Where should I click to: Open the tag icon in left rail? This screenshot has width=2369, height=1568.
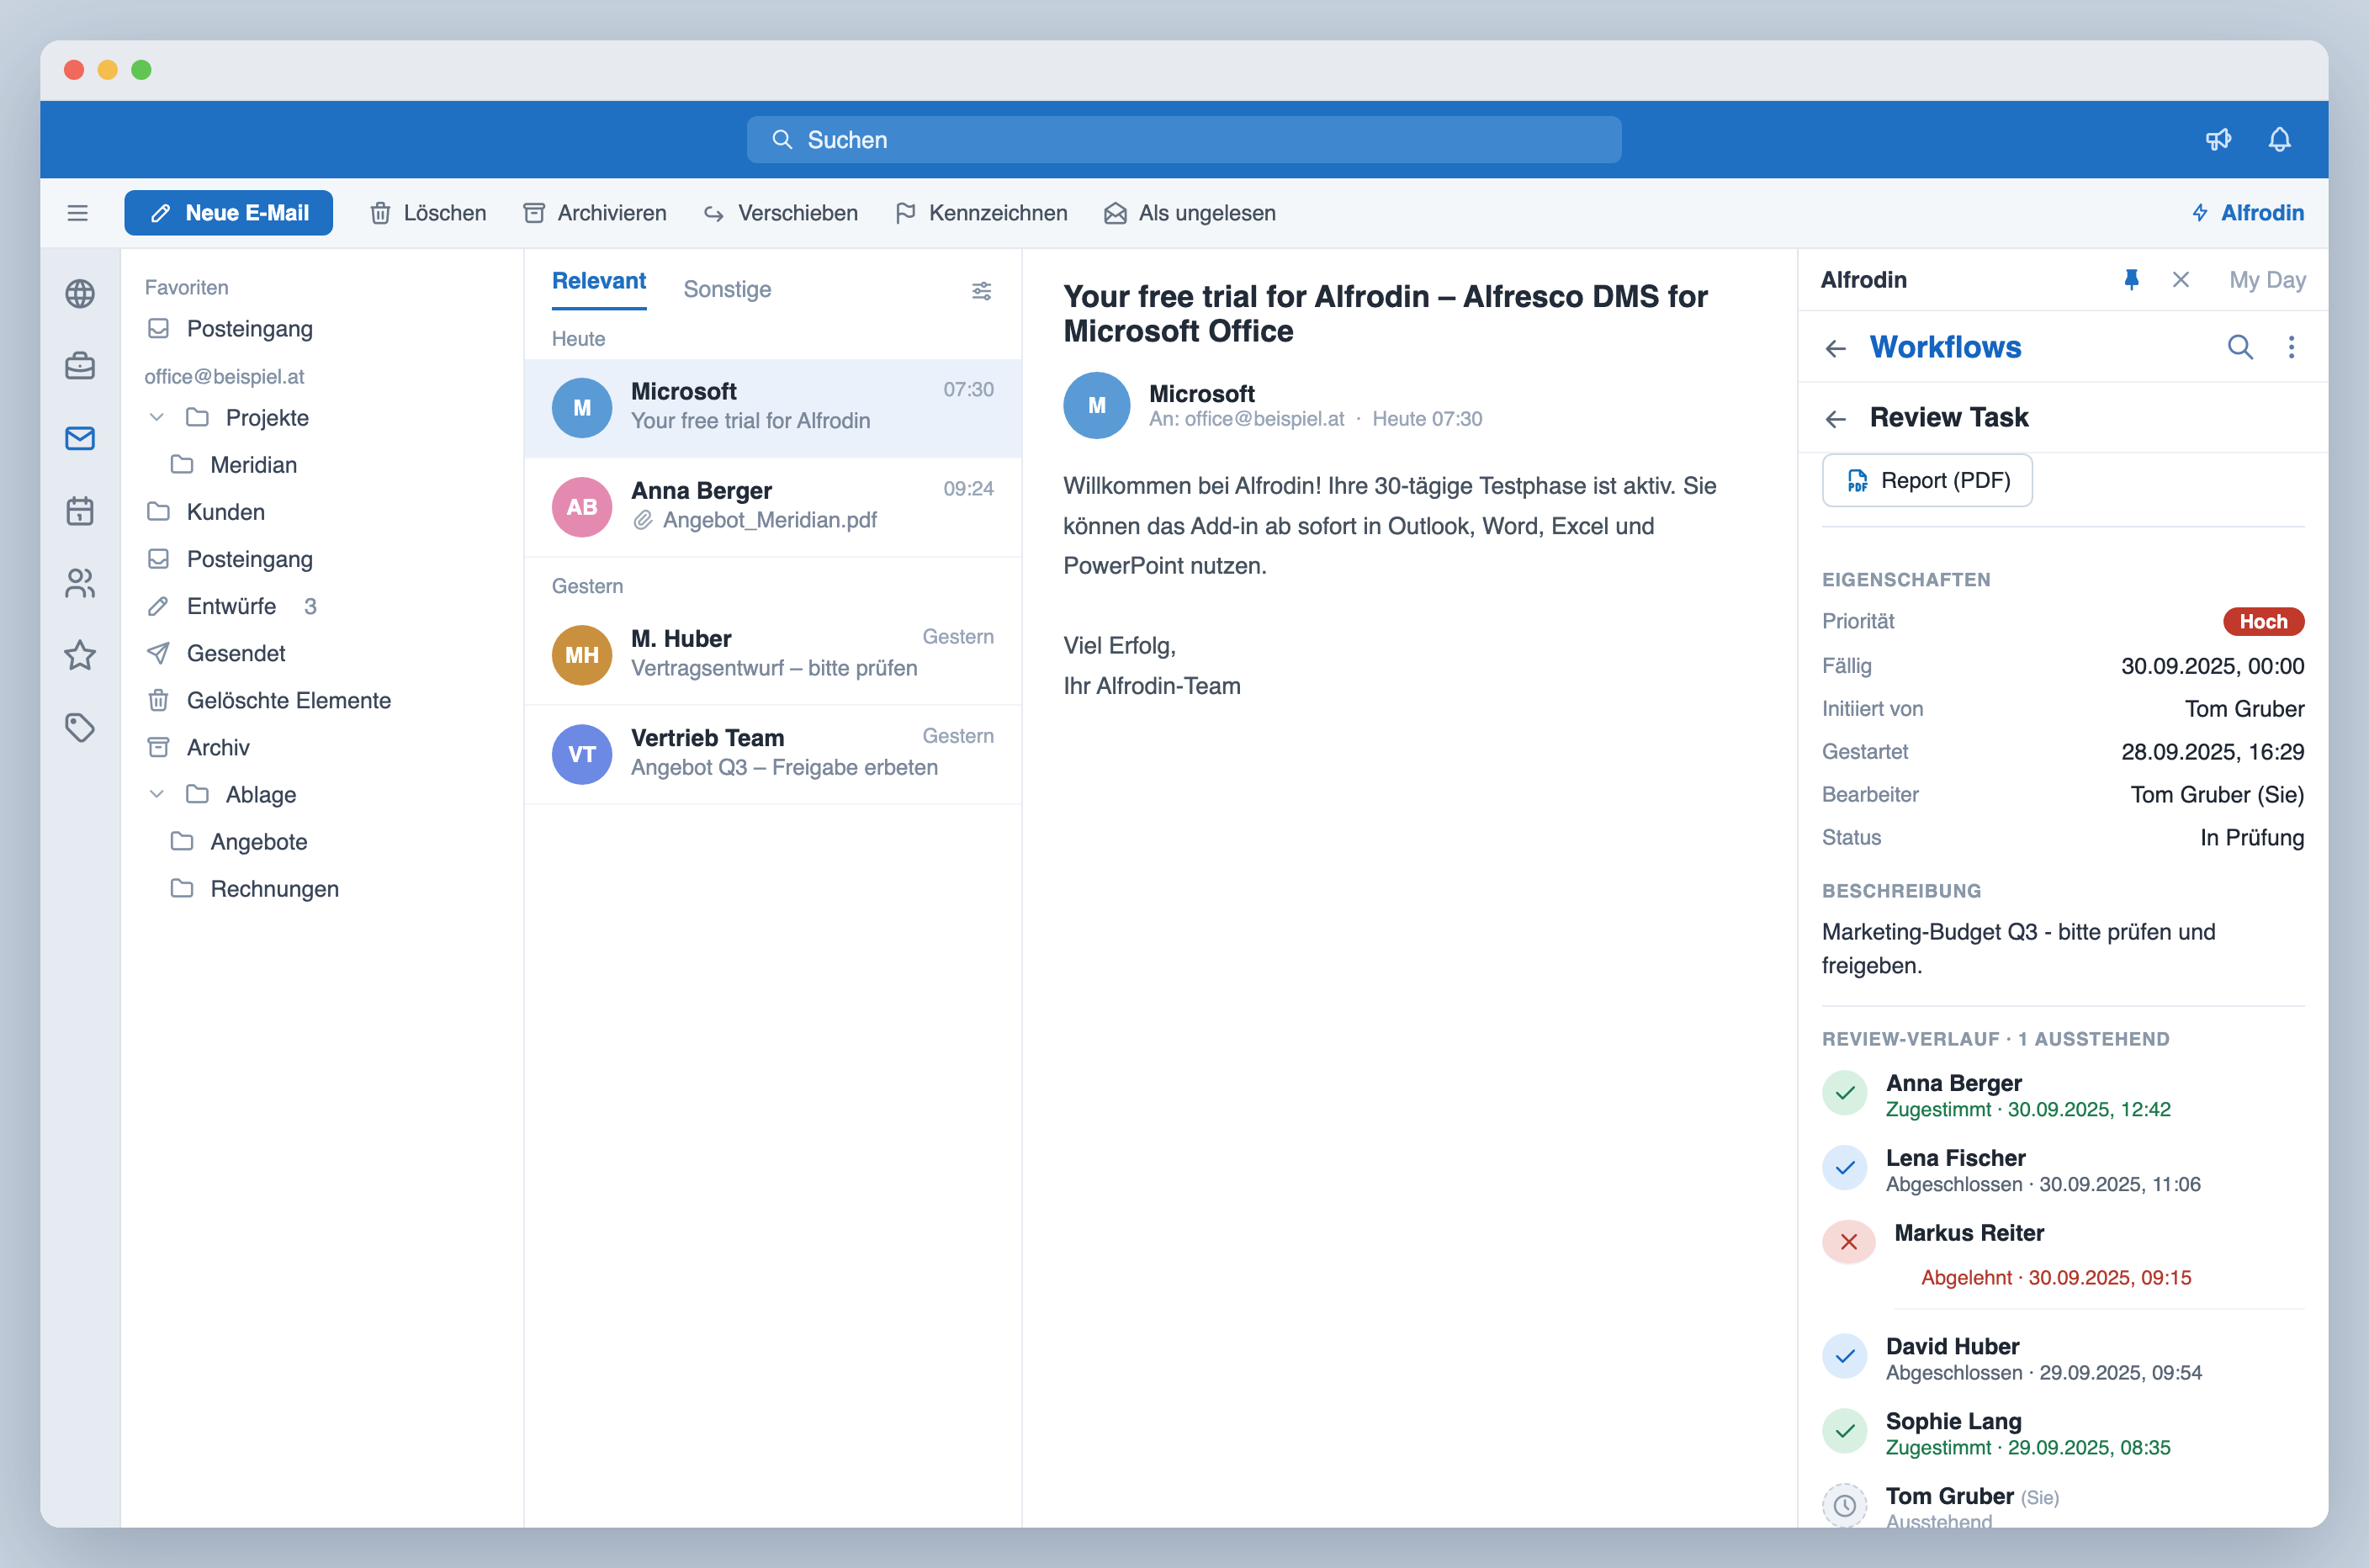80,727
